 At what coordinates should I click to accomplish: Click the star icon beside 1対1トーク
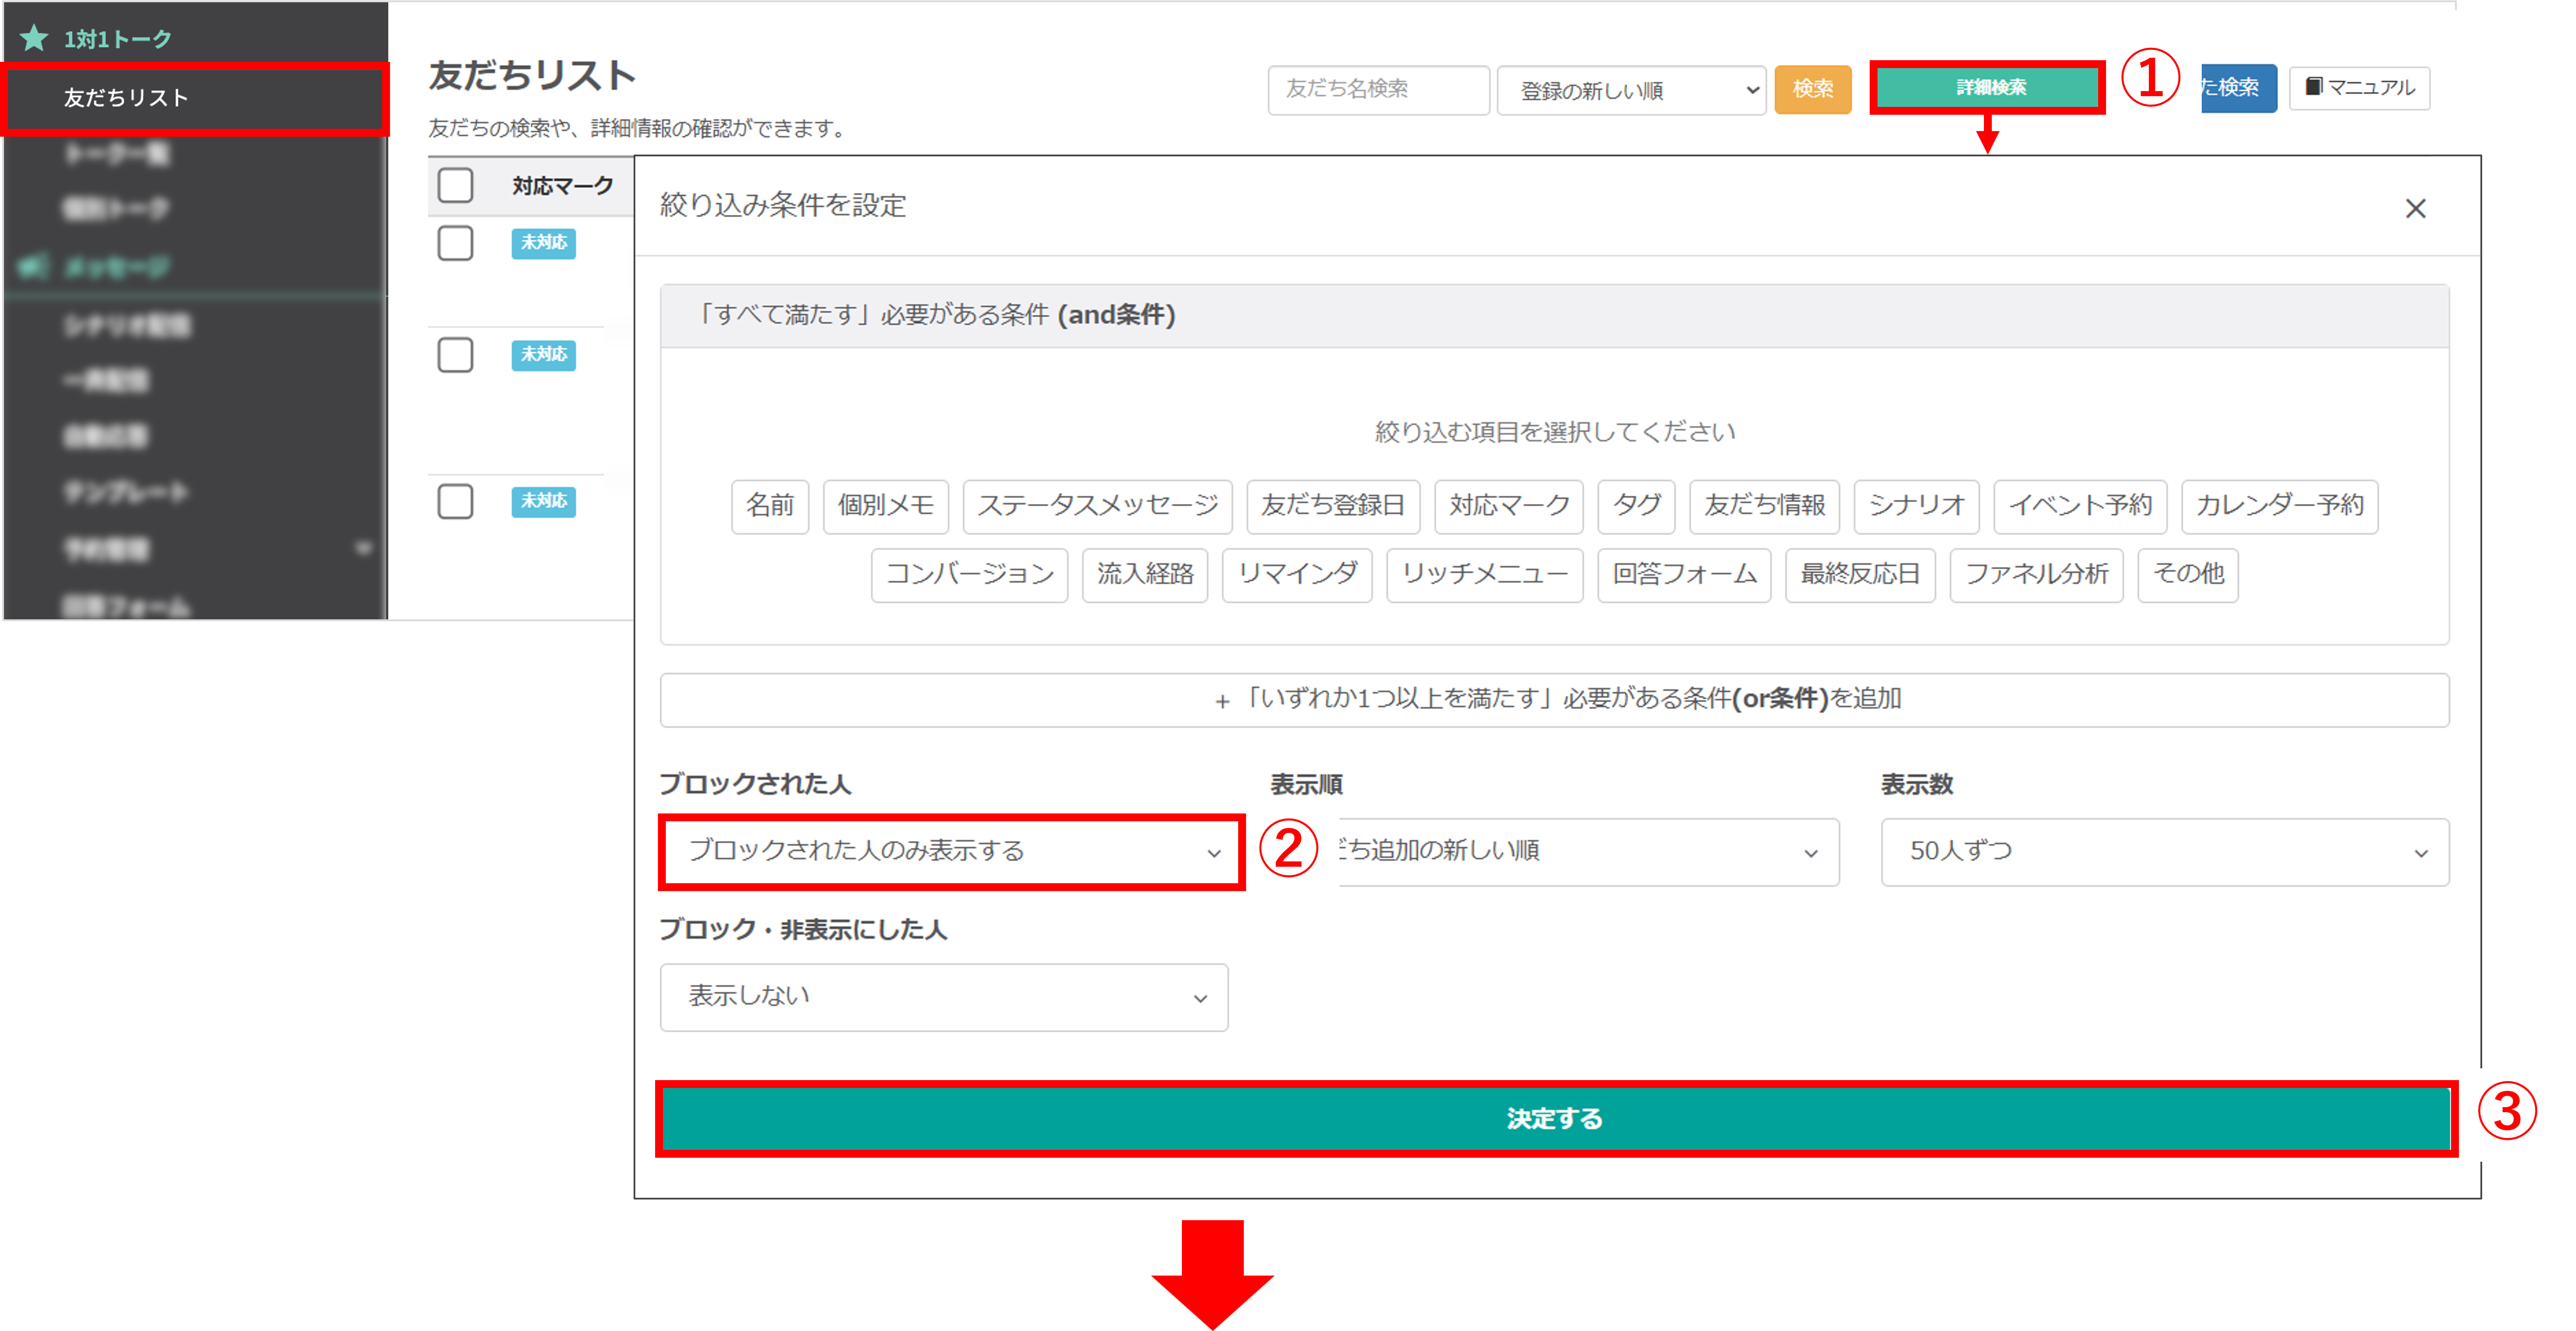point(34,38)
